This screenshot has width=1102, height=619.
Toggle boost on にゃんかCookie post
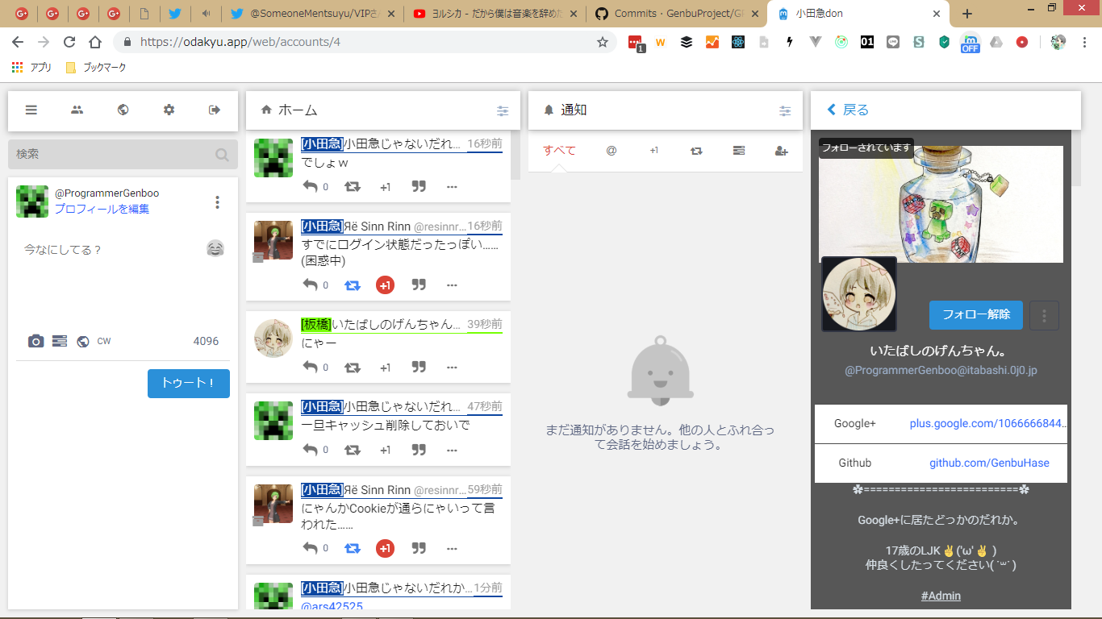point(353,549)
